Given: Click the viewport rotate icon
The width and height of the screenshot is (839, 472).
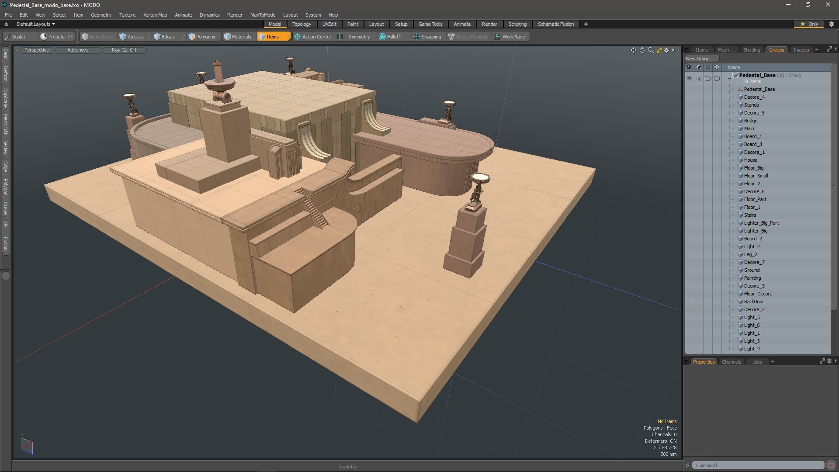Looking at the screenshot, I should tap(642, 50).
